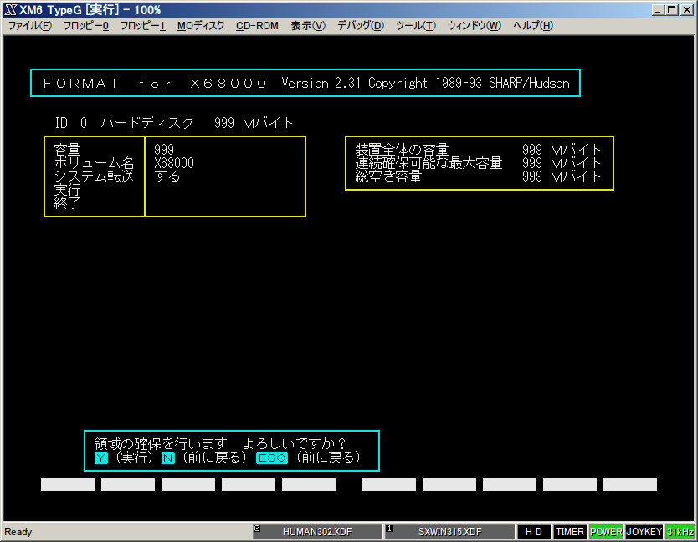Screen dimensions: 698x542
Task: Open the MOディスク menu
Action: pyautogui.click(x=201, y=26)
